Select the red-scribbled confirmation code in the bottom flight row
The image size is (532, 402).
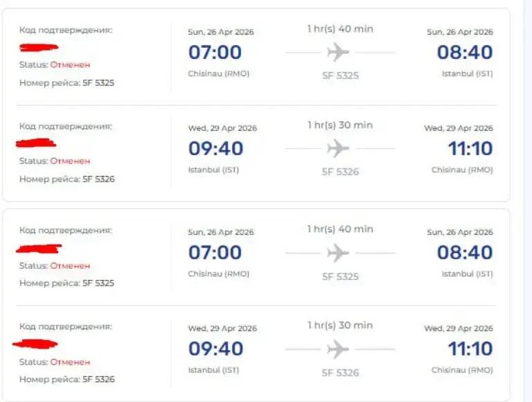point(37,344)
